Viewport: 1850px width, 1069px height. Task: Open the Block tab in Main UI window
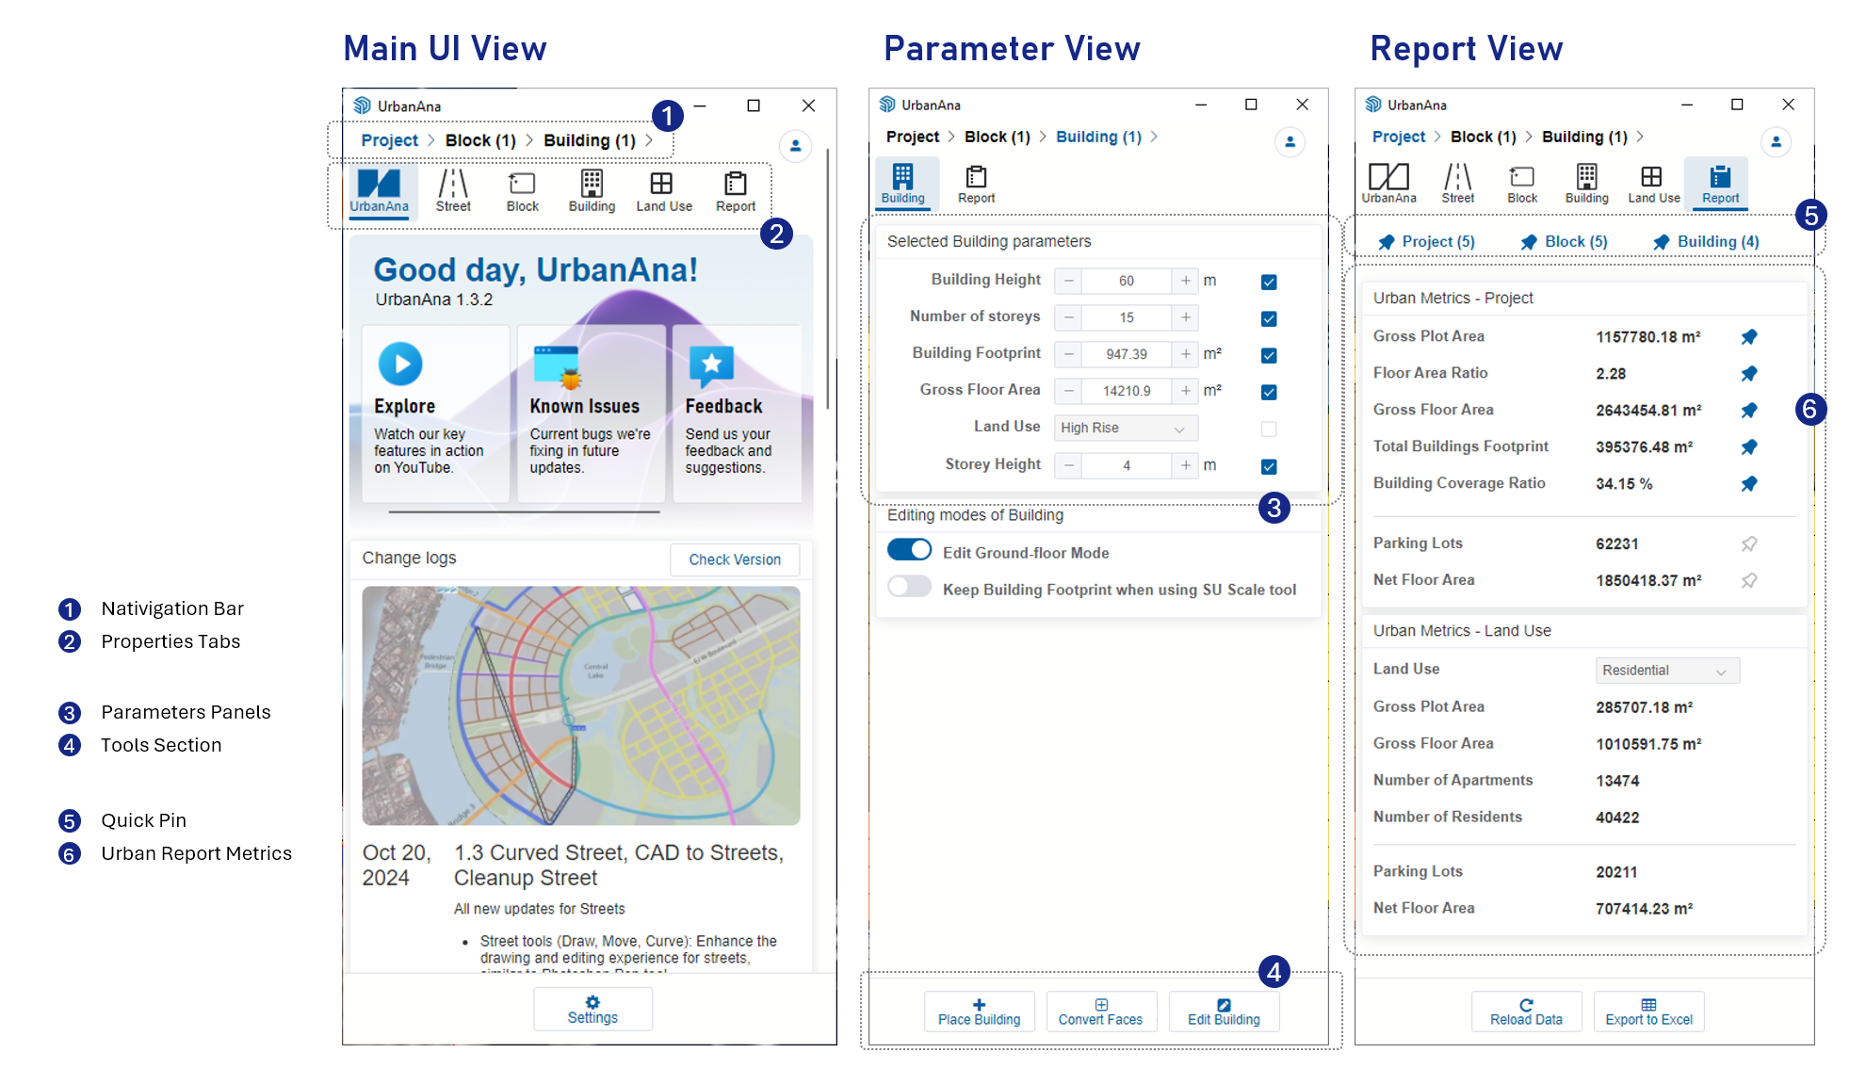pyautogui.click(x=522, y=191)
